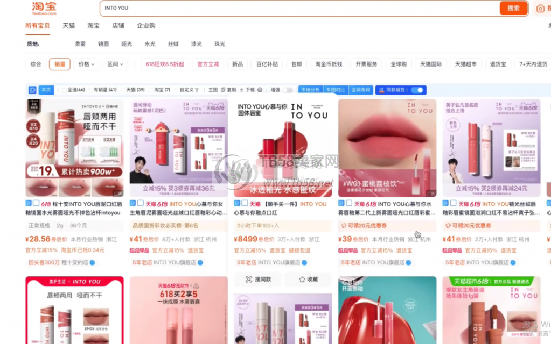Open the 价格 sort dropdown
This screenshot has height=344, width=551.
pos(86,64)
